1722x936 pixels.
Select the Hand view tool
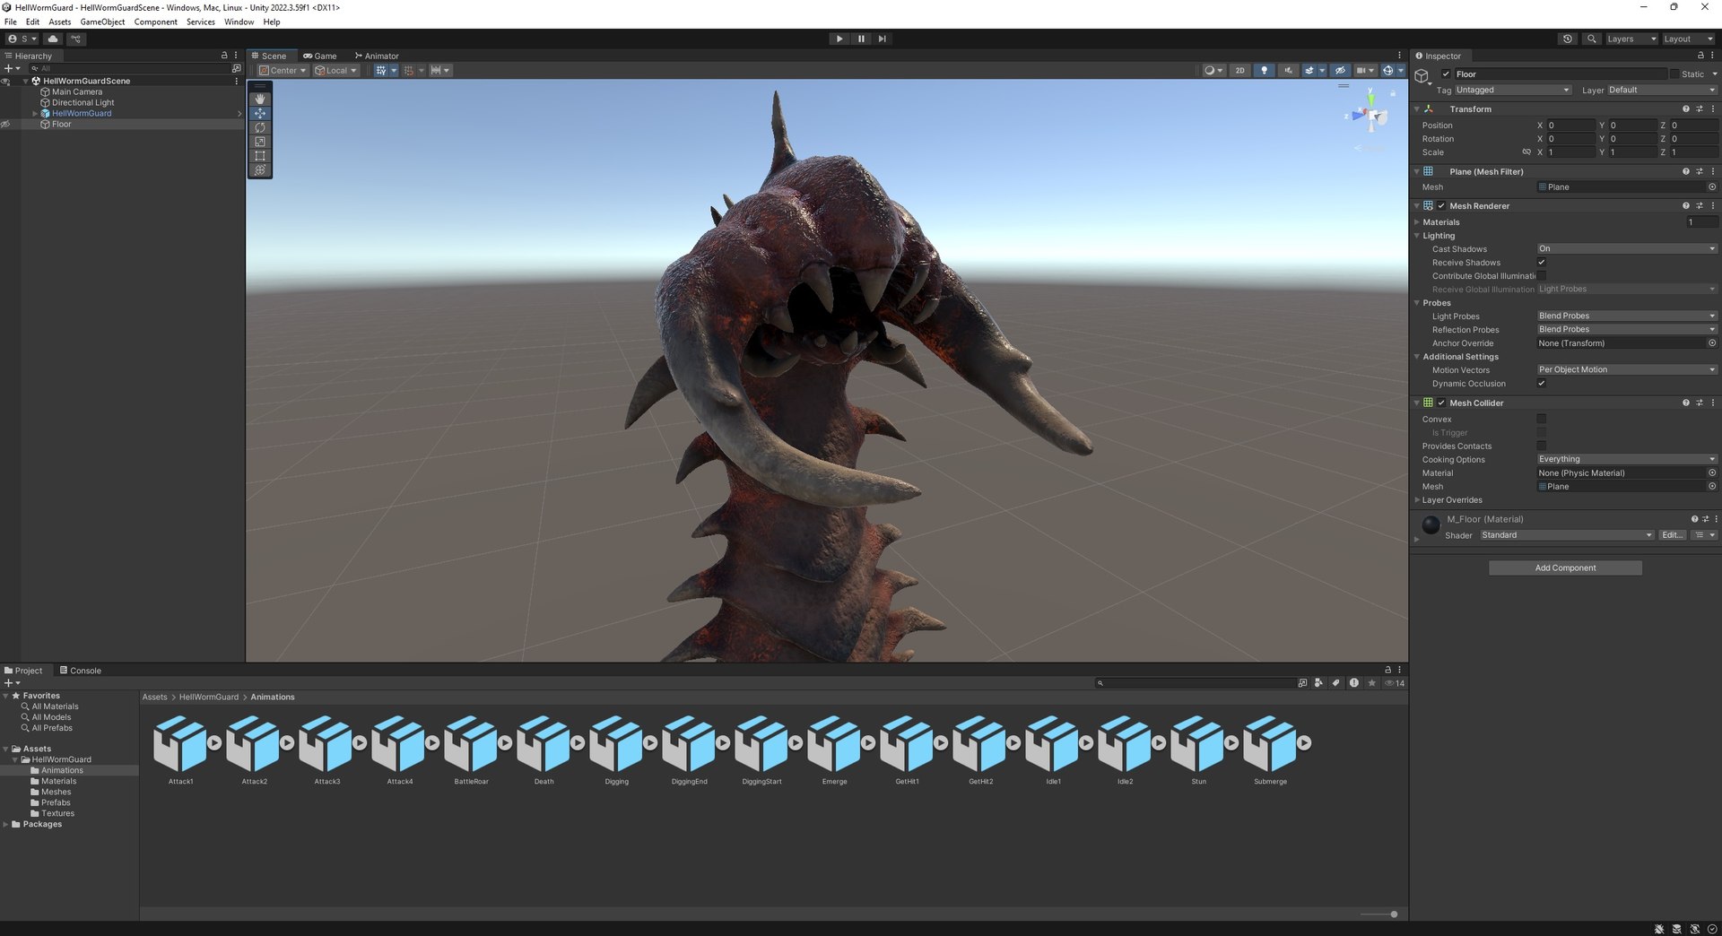pos(260,99)
